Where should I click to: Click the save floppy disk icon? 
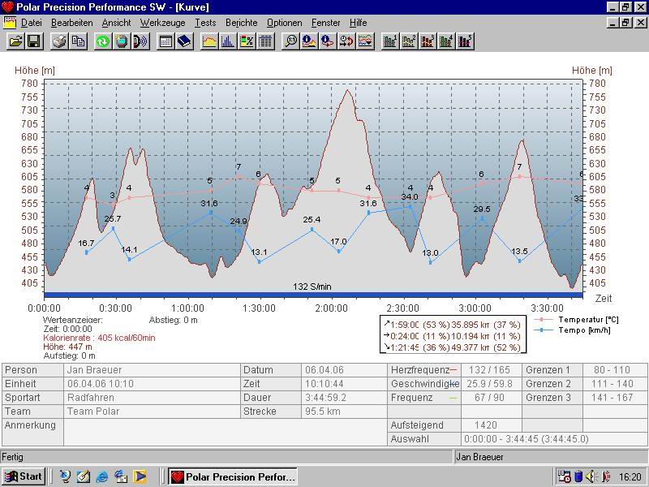[x=33, y=41]
